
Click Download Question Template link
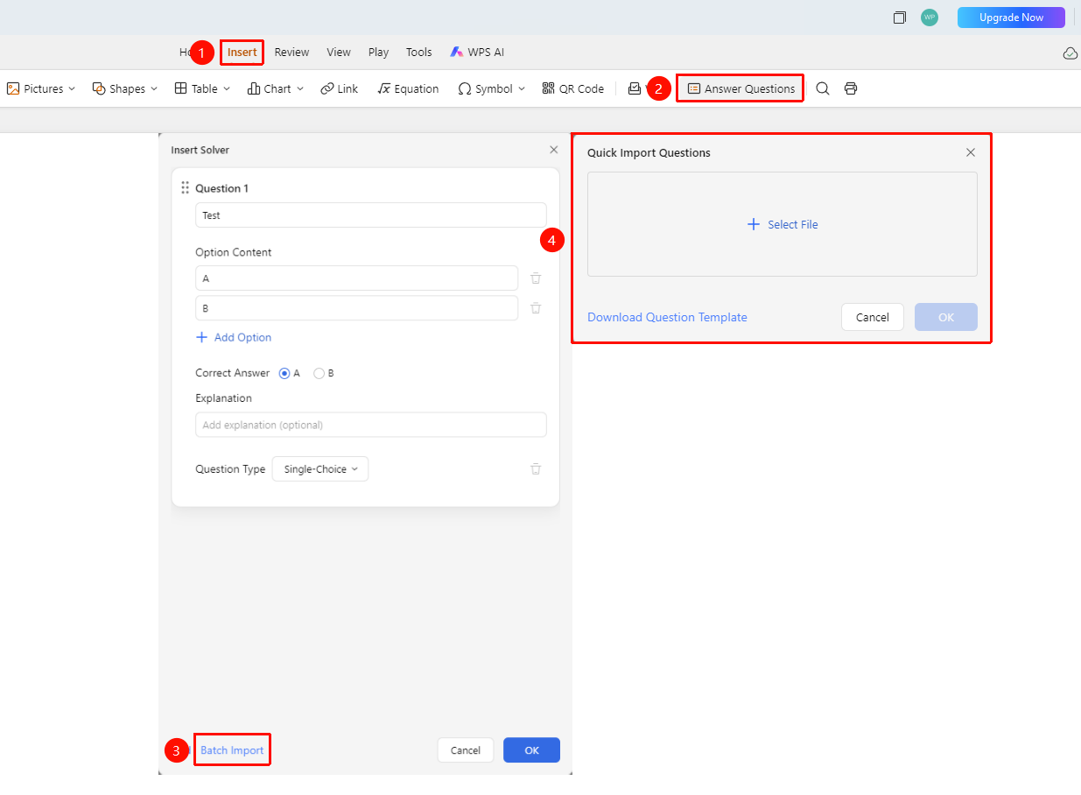click(667, 317)
